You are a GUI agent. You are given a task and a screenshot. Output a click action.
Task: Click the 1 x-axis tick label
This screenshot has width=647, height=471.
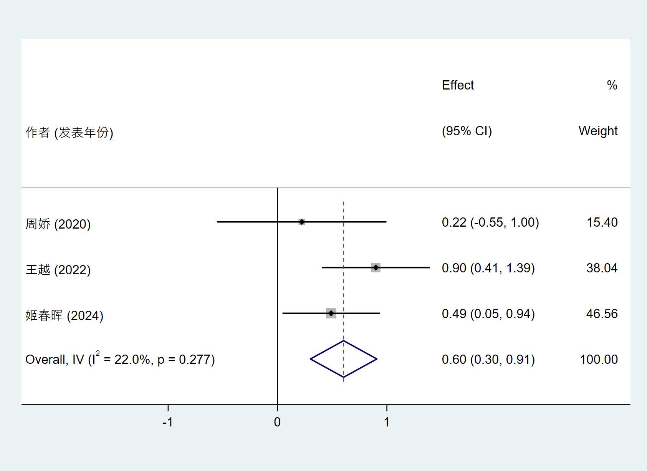[387, 422]
